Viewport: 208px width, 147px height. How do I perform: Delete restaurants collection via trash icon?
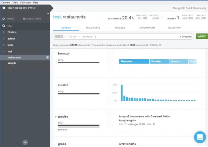pyautogui.click(x=47, y=57)
